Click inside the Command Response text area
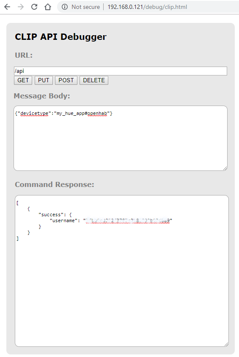 [x=122, y=271]
